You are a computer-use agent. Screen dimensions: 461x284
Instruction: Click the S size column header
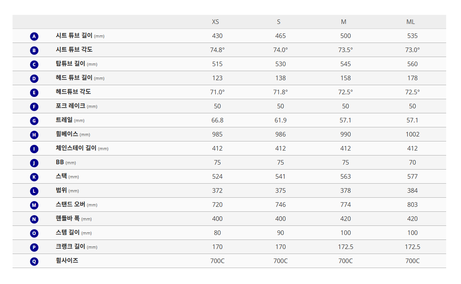coord(279,22)
